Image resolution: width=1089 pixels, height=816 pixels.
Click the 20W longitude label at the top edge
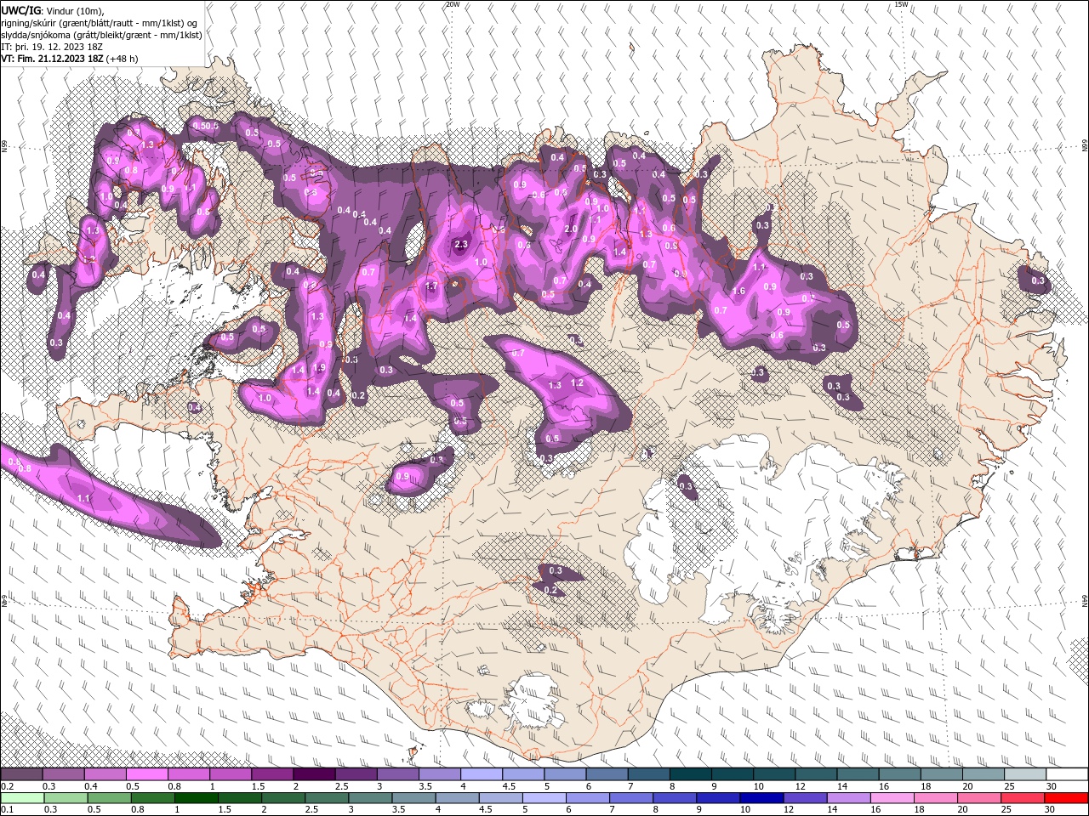tap(453, 4)
